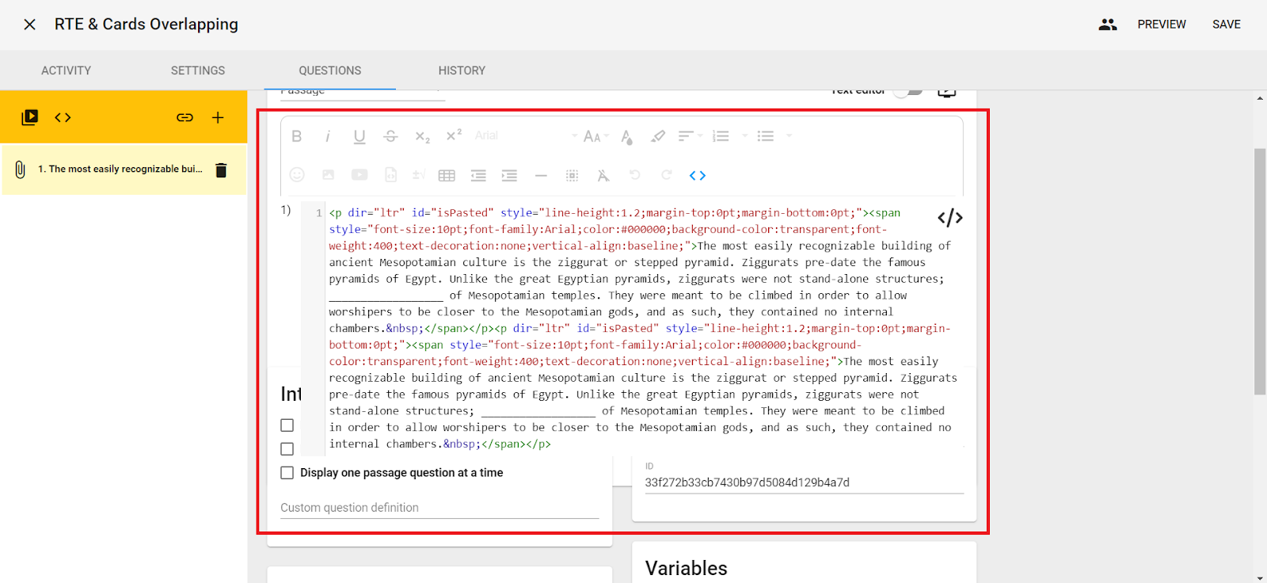Click the code brackets icon in yellow bar

[x=63, y=117]
